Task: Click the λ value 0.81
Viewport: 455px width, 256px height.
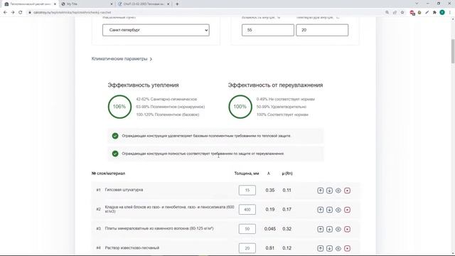Action: tap(270, 248)
